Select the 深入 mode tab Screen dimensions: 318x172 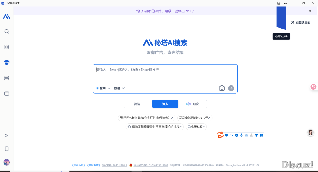click(165, 104)
